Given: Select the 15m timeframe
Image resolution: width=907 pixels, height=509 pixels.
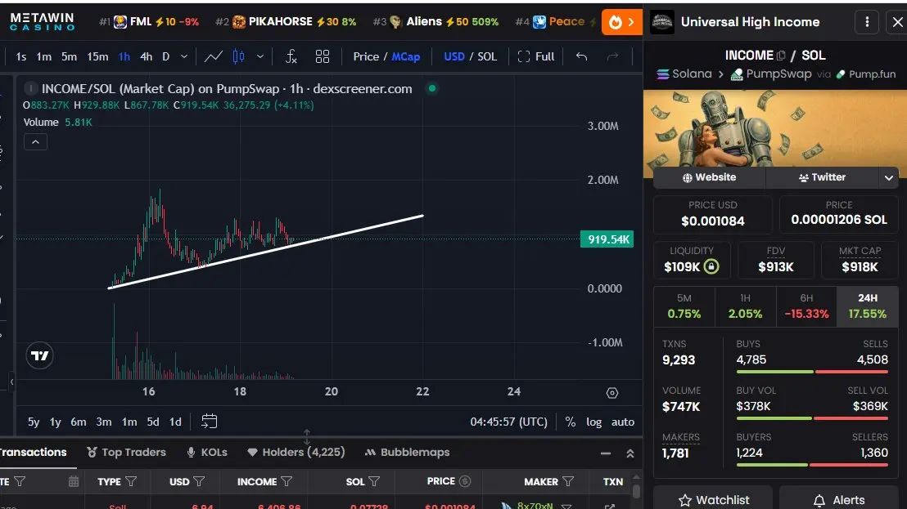Looking at the screenshot, I should pyautogui.click(x=97, y=56).
